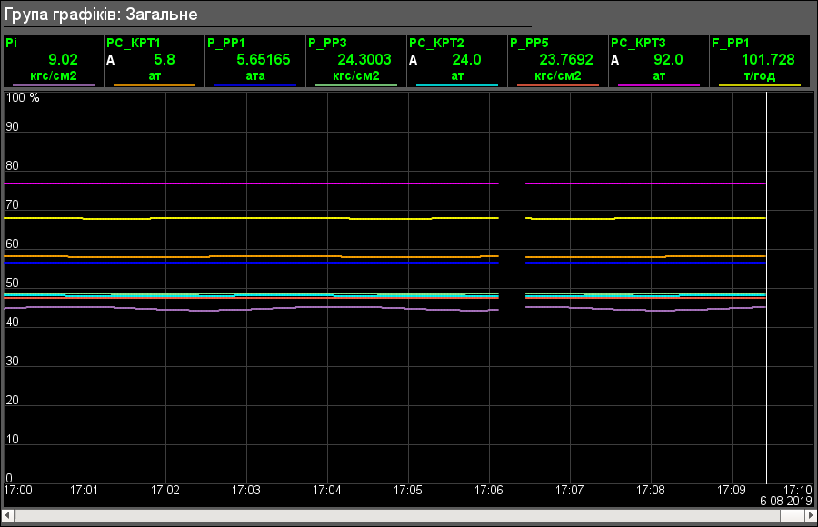Click the scrollbar left arrow
The width and height of the screenshot is (818, 527).
click(8, 515)
